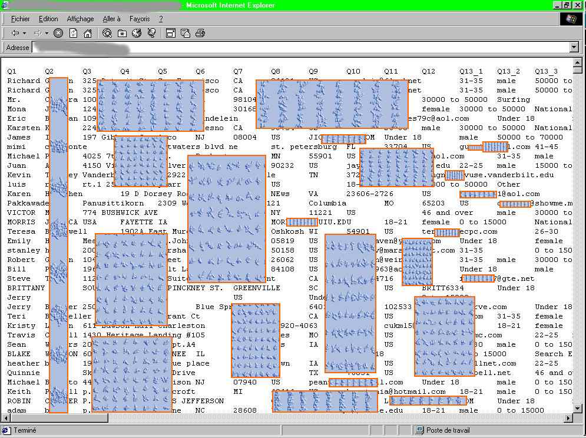This screenshot has width=586, height=438.
Task: Open the Fichier menu
Action: click(20, 19)
